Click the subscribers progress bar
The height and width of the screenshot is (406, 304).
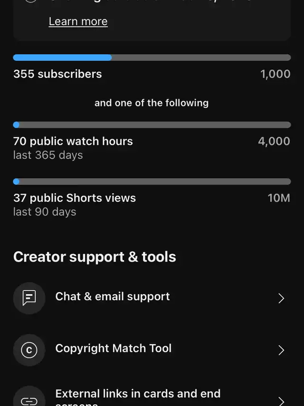152,57
